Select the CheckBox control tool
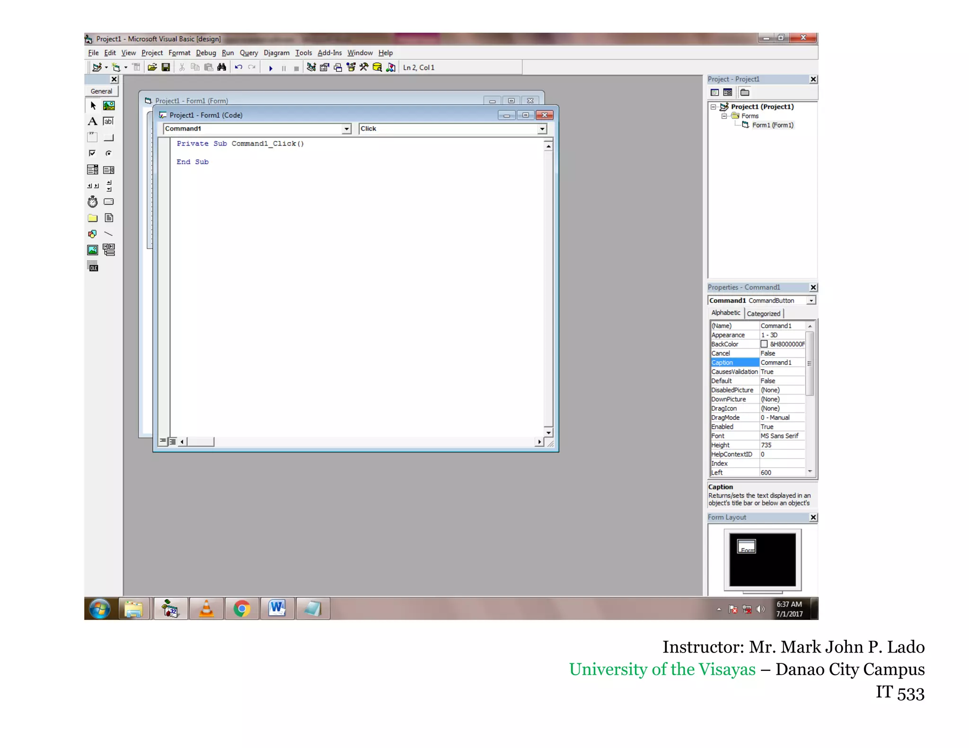The width and height of the screenshot is (969, 748). point(93,153)
